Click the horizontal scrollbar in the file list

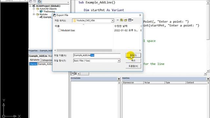click(x=84, y=50)
